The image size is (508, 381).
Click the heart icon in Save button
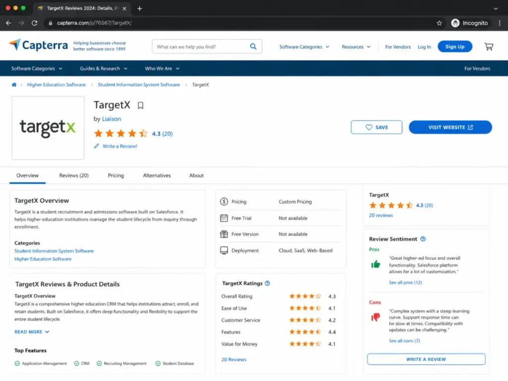369,127
